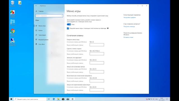Click the Xbox logo beside the checkbox
Screen dimensions: 179x101
[108, 28]
